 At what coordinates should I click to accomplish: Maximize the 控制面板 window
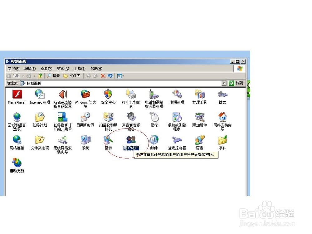(x=237, y=61)
